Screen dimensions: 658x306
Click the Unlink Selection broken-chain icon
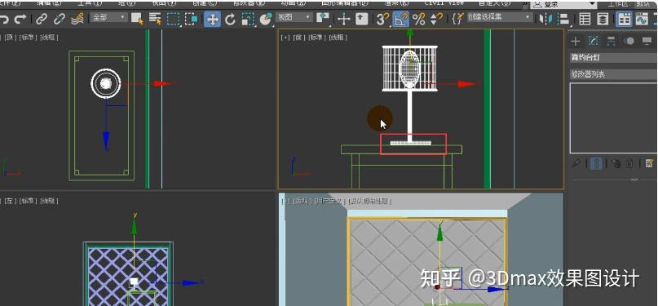60,19
